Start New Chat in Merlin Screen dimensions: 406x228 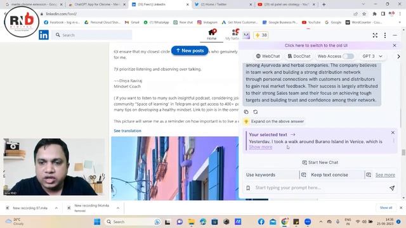point(320,162)
